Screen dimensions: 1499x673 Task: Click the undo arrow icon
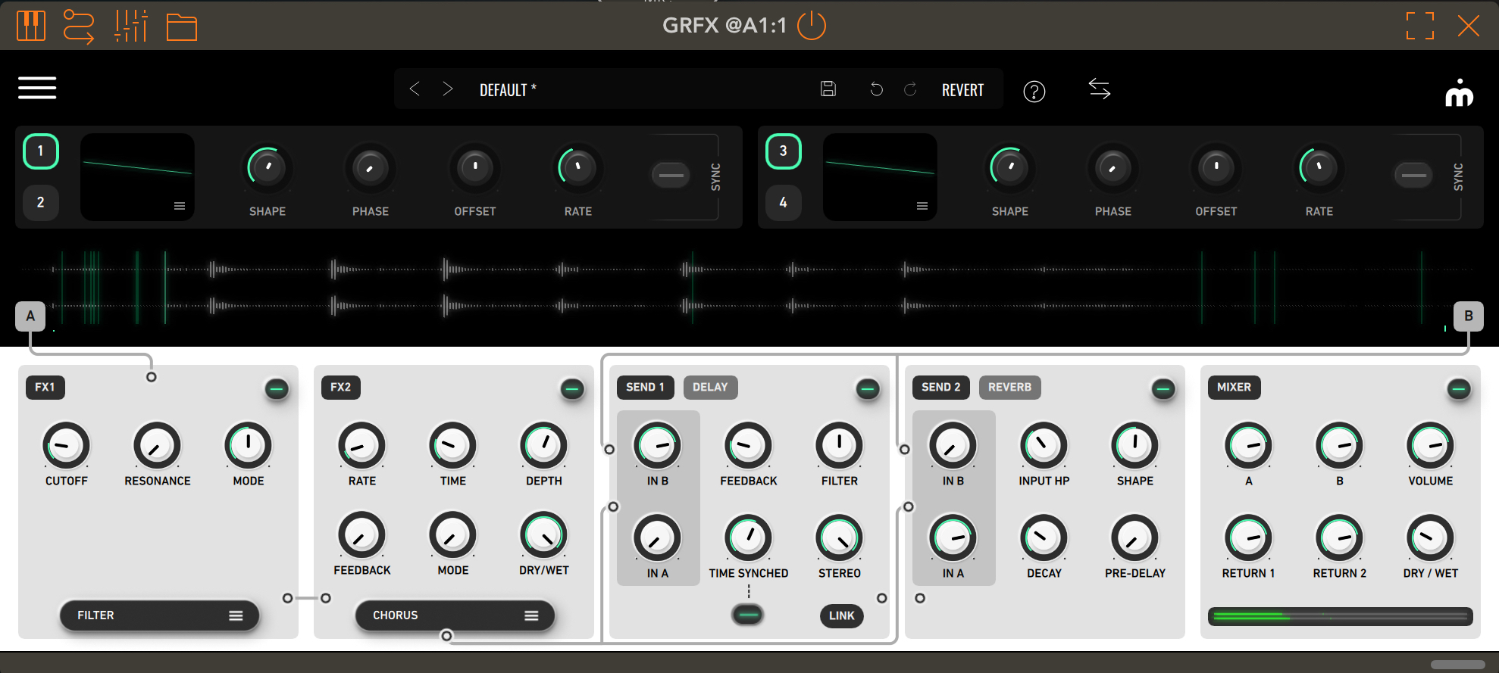click(876, 89)
